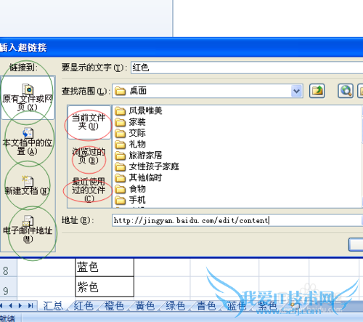Jump to the last sheet tab arrow
The height and width of the screenshot is (322, 363).
point(30,306)
